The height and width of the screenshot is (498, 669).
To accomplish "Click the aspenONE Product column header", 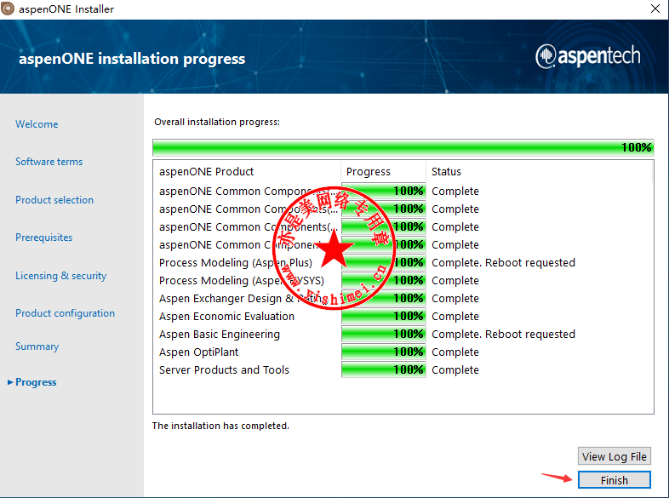I will 247,172.
